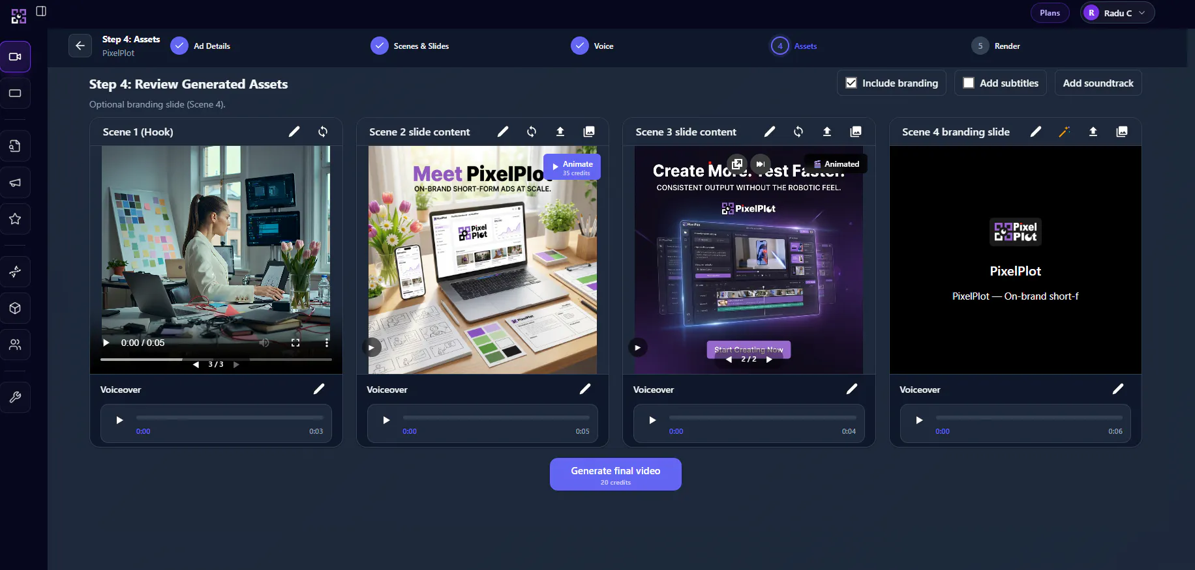
Task: Open the Plans page
Action: 1050,12
